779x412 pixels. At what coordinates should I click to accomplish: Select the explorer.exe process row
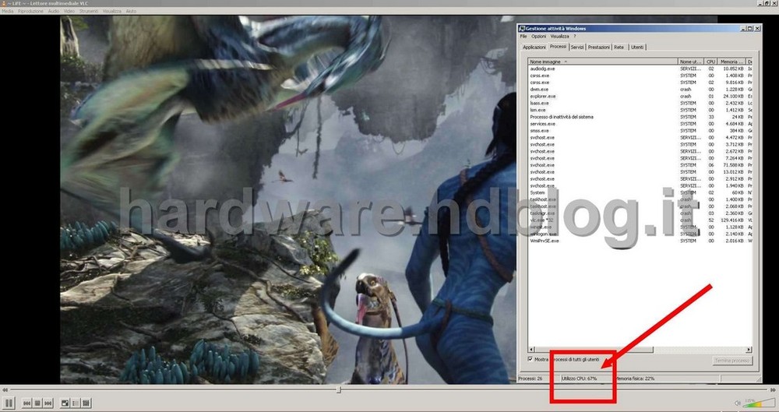(640, 97)
